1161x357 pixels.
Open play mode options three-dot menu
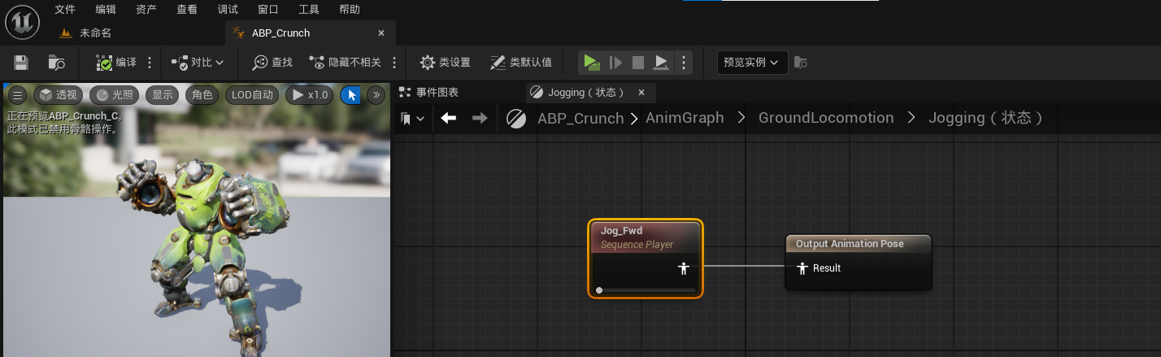[x=684, y=63]
